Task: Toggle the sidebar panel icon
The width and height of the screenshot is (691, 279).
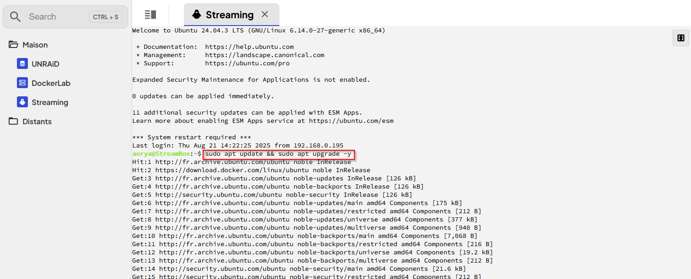Action: 150,15
